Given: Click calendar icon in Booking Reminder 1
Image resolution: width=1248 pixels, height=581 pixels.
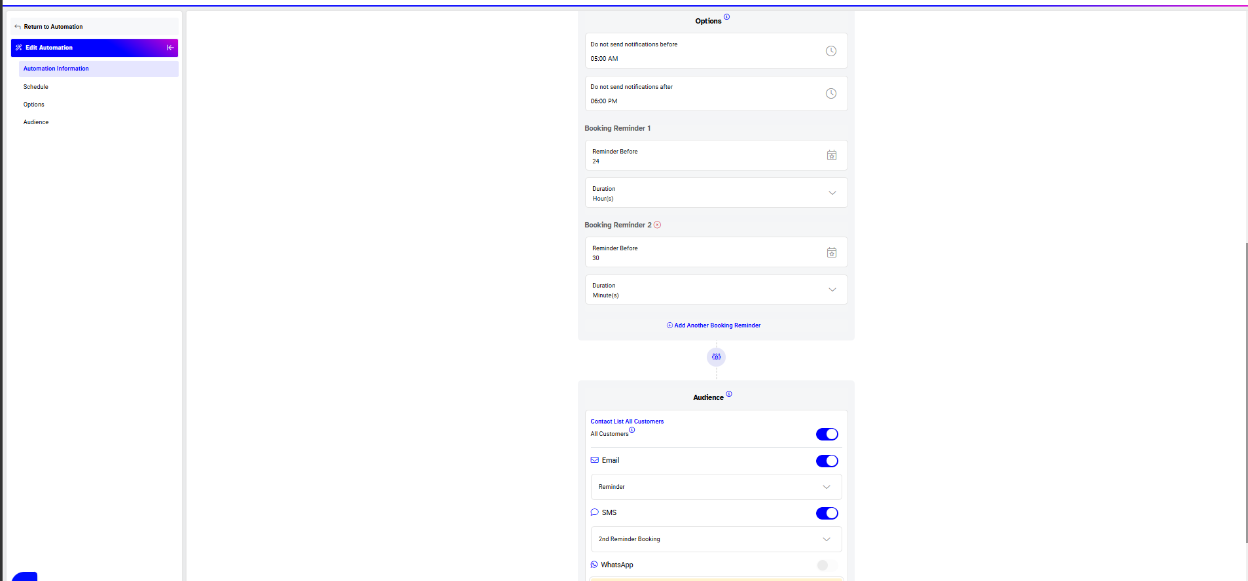Looking at the screenshot, I should pos(831,156).
